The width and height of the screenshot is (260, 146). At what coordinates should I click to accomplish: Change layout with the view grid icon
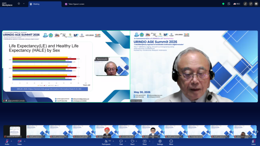pos(256,4)
